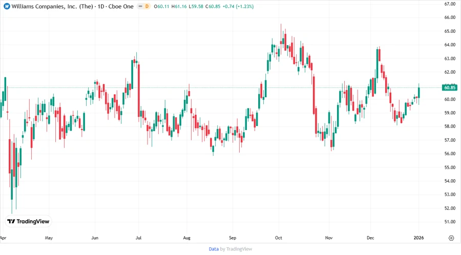
Task: Click the Williams Companies, Inc. (The) title
Action: tap(52, 7)
